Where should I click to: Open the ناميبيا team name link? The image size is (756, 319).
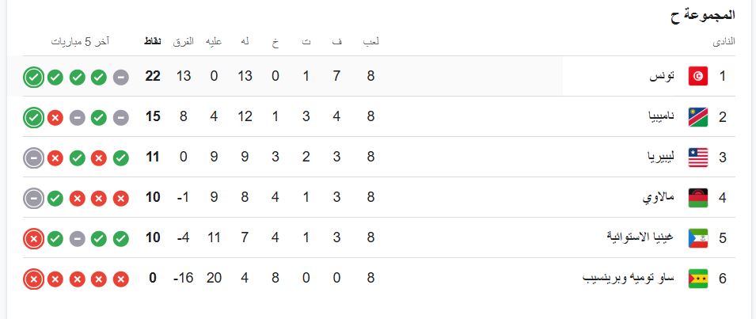pos(653,117)
